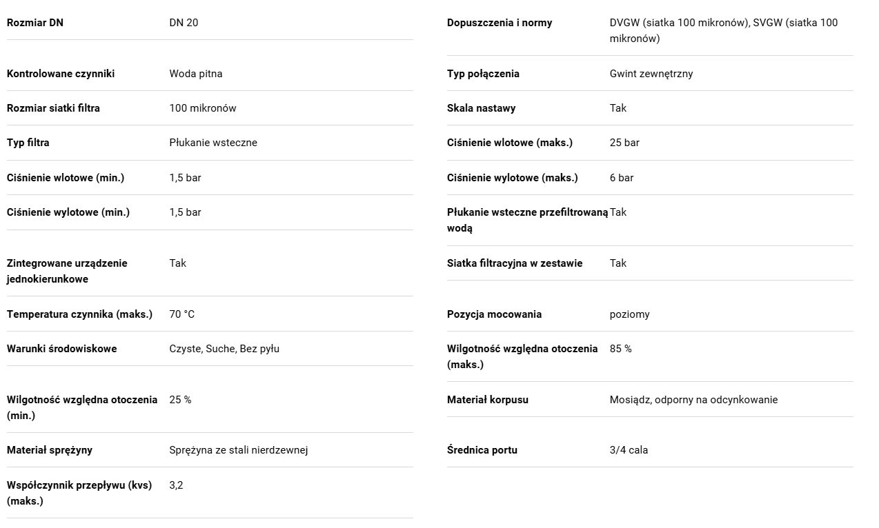The height and width of the screenshot is (528, 879).
Task: Select the DVGW SVGW approvals text
Action: pos(724,30)
